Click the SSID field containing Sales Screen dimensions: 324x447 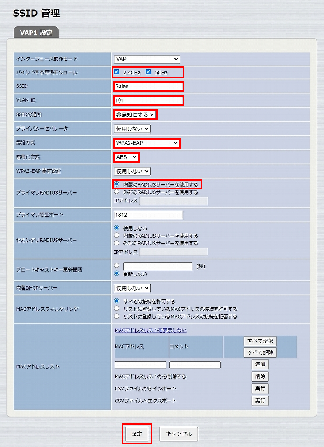pos(148,86)
